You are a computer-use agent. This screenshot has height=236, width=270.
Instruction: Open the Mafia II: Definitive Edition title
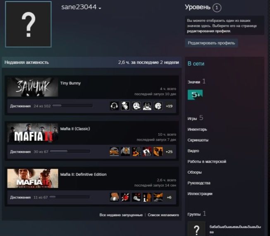(x=84, y=175)
